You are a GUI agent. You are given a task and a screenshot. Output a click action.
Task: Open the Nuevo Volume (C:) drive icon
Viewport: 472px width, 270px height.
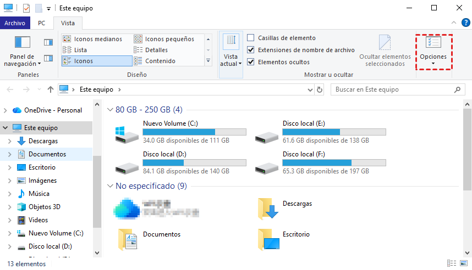pos(127,135)
